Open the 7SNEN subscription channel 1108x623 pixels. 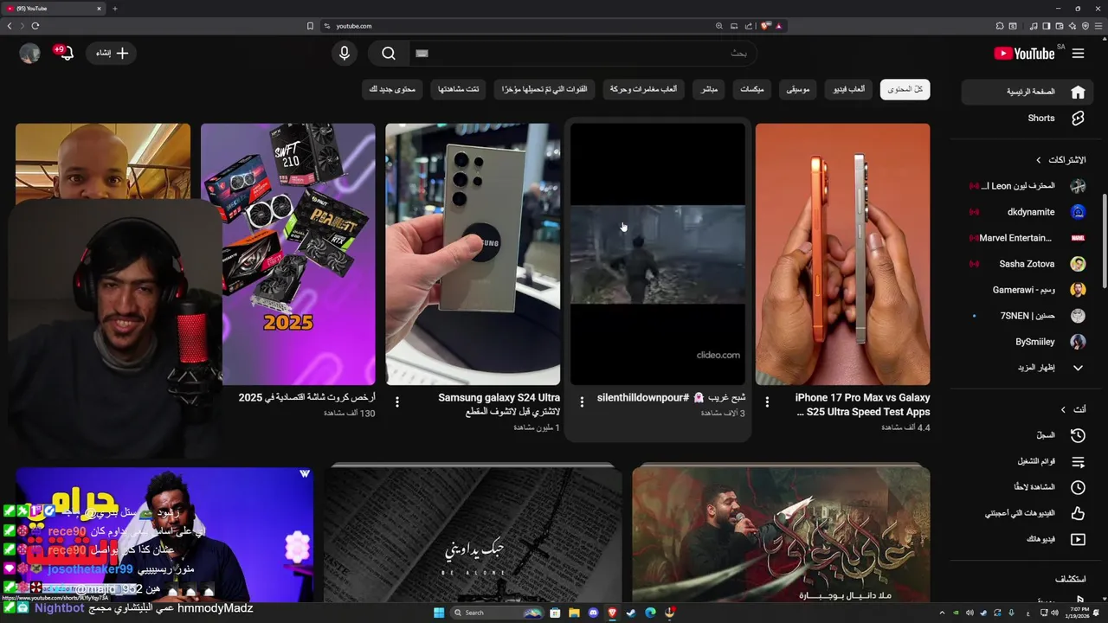tap(1027, 316)
